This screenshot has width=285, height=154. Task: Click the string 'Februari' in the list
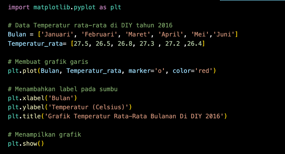coord(99,34)
